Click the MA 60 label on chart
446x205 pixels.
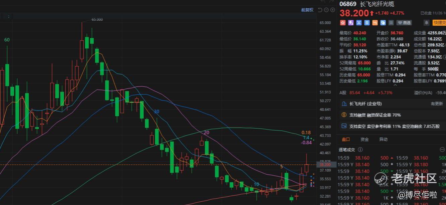tap(7, 40)
